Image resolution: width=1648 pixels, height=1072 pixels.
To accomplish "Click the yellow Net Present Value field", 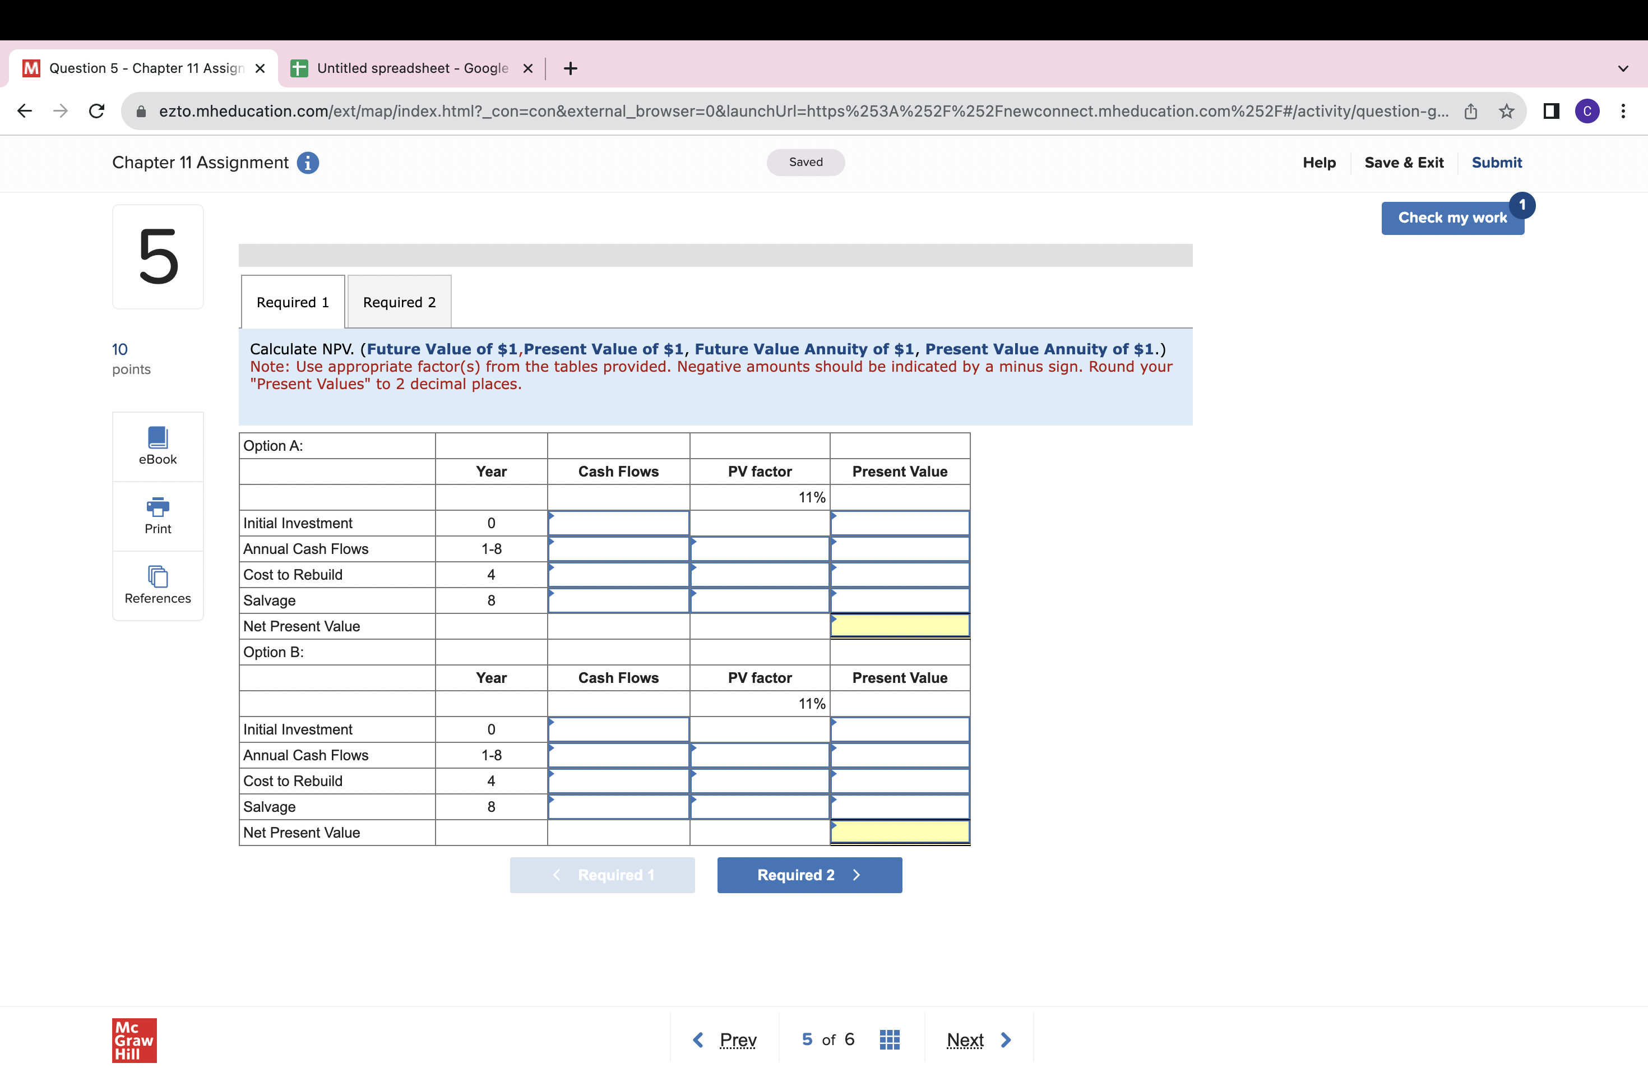I will [899, 625].
